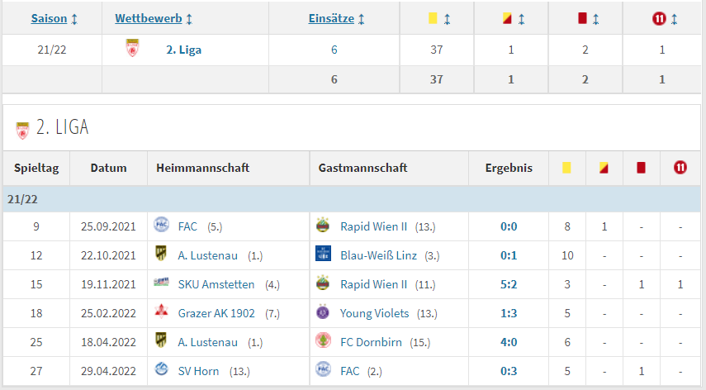Image resolution: width=706 pixels, height=390 pixels.
Task: Click Blau-Weiß Linz club logo
Action: click(324, 253)
